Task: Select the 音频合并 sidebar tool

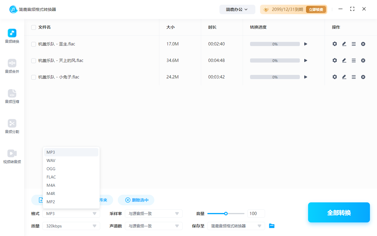Action: pos(12,65)
